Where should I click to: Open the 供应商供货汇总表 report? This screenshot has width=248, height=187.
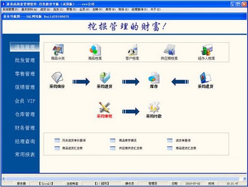click(x=126, y=148)
